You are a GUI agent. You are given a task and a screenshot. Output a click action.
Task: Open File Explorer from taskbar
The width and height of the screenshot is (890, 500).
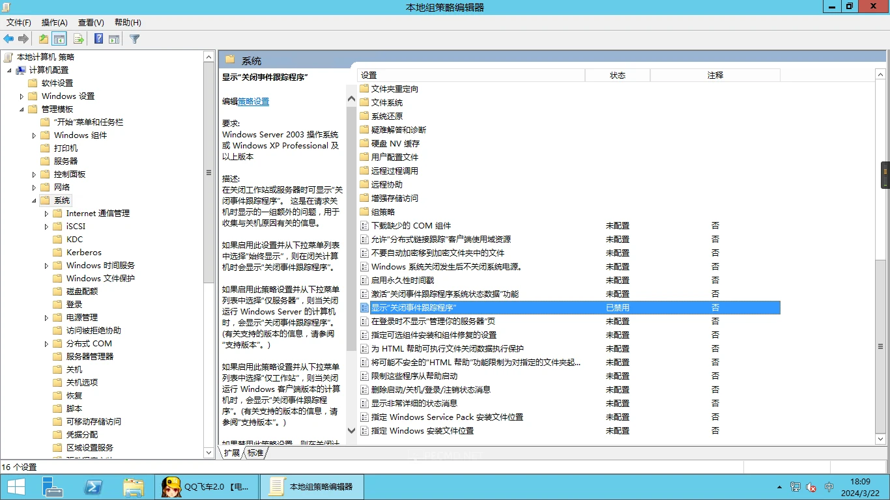[134, 486]
